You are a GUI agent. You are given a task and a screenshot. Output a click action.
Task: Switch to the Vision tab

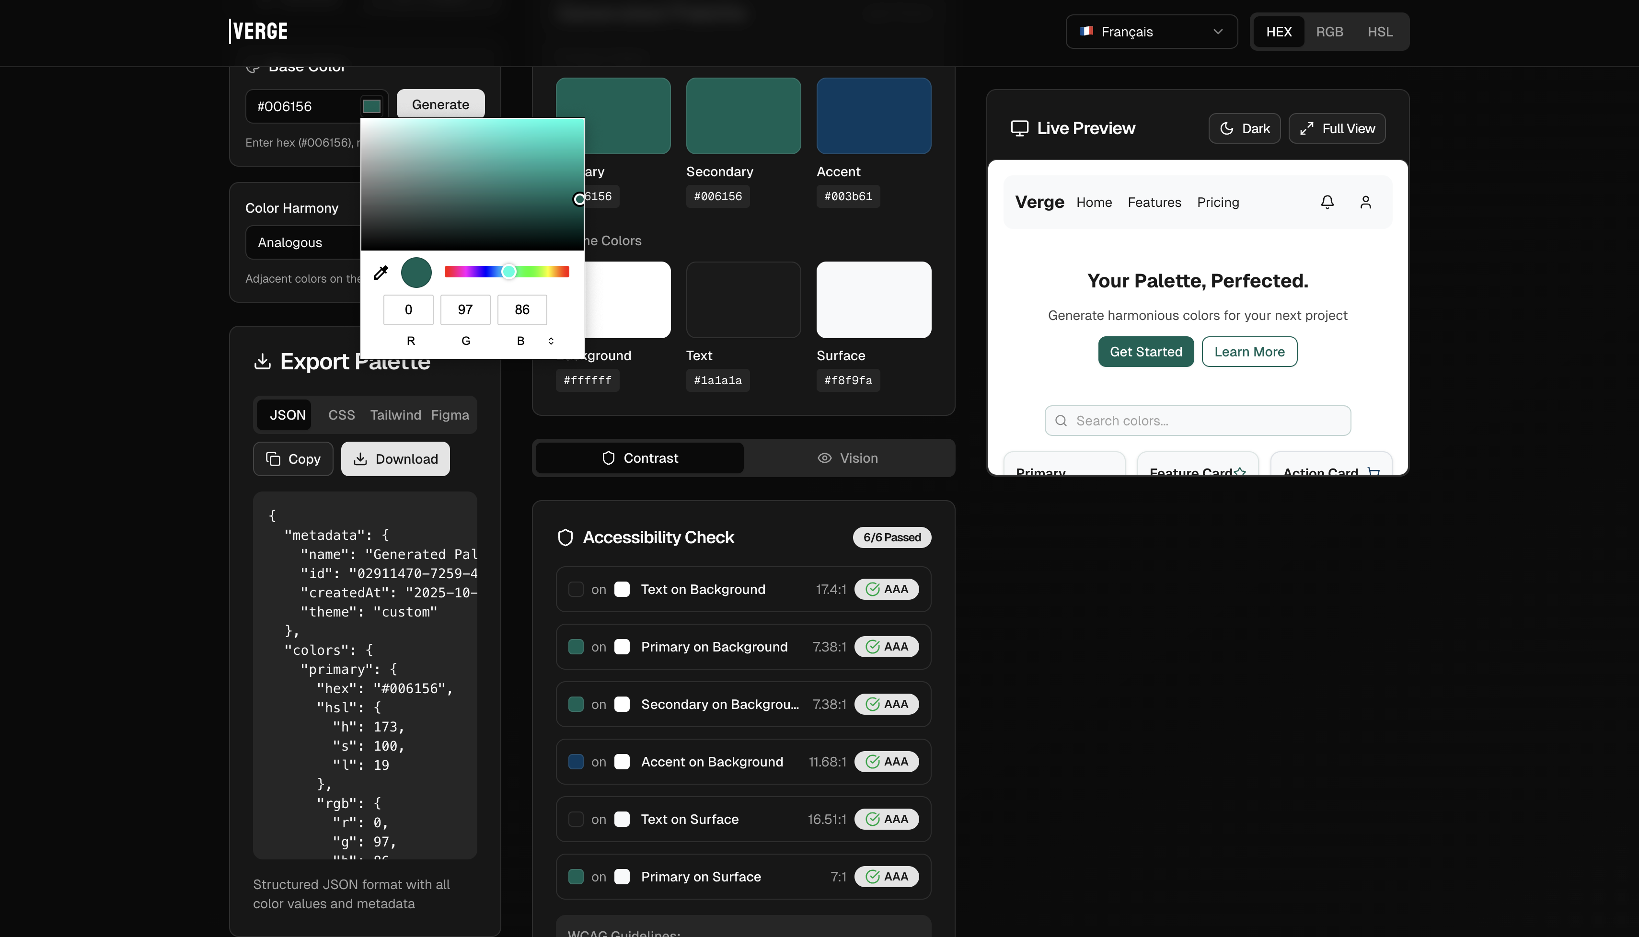[x=847, y=458]
